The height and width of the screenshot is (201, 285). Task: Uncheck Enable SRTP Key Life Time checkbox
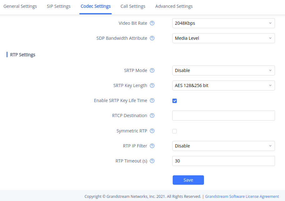(175, 101)
